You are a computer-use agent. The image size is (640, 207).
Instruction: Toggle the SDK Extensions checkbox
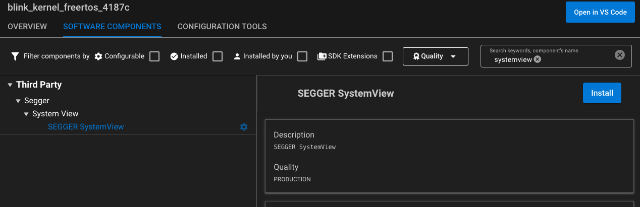coord(388,56)
